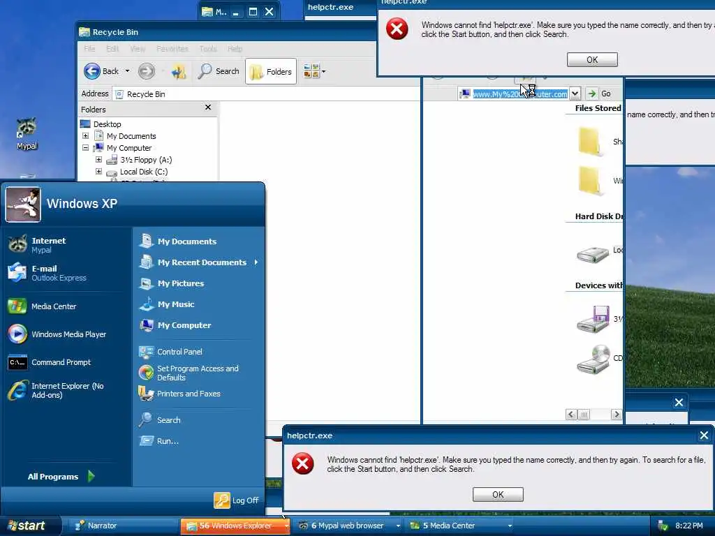
Task: Expand 3½ Floppy (A:) tree node
Action: point(98,160)
